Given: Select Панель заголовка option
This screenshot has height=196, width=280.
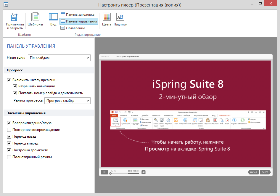Looking at the screenshot, I should coord(78,15).
